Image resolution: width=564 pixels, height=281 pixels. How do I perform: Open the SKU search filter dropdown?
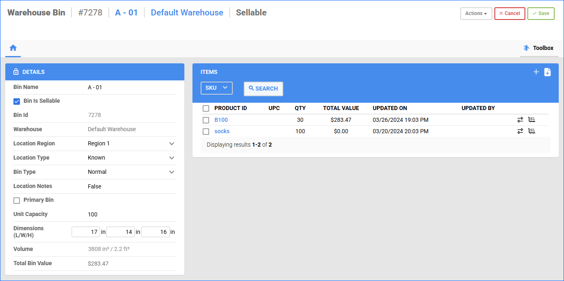click(216, 88)
